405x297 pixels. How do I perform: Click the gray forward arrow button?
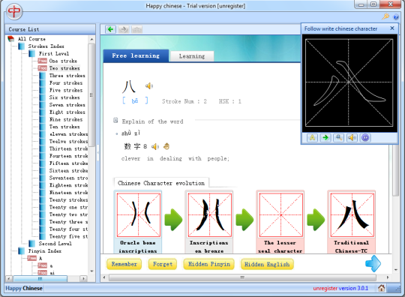[124, 29]
